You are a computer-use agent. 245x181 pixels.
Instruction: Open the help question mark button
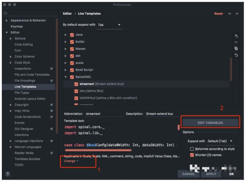pyautogui.click(x=8, y=174)
